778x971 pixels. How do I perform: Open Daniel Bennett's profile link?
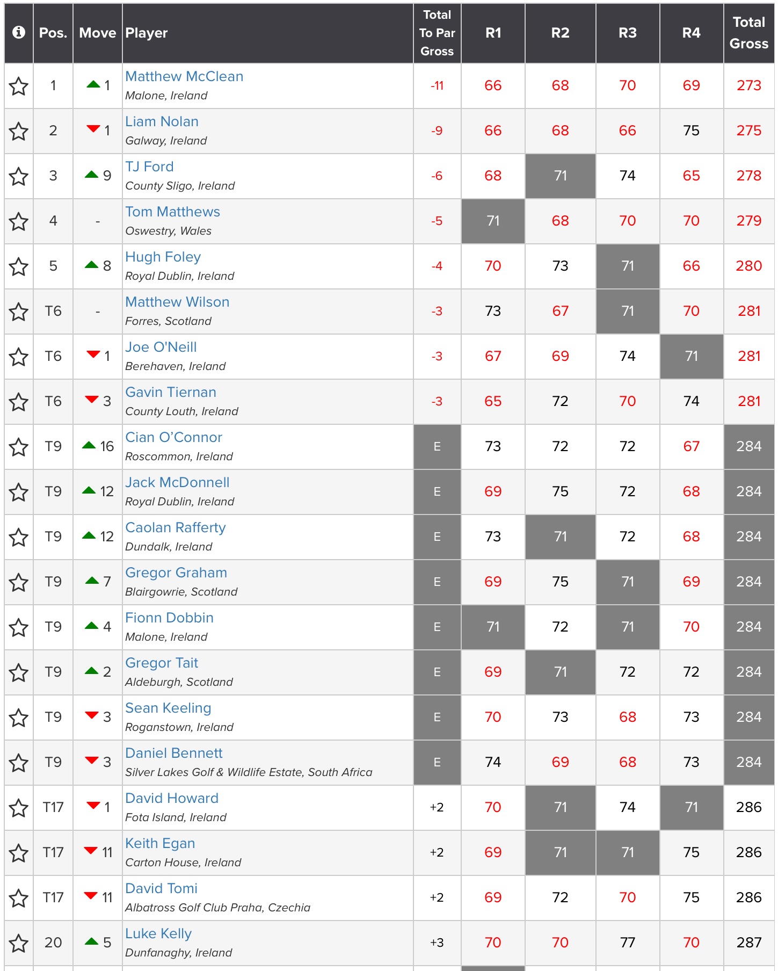[x=173, y=753]
